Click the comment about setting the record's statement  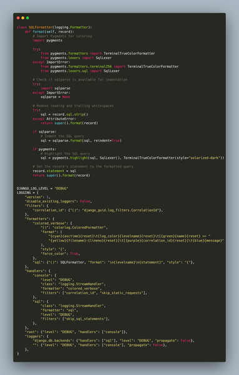click(83, 166)
